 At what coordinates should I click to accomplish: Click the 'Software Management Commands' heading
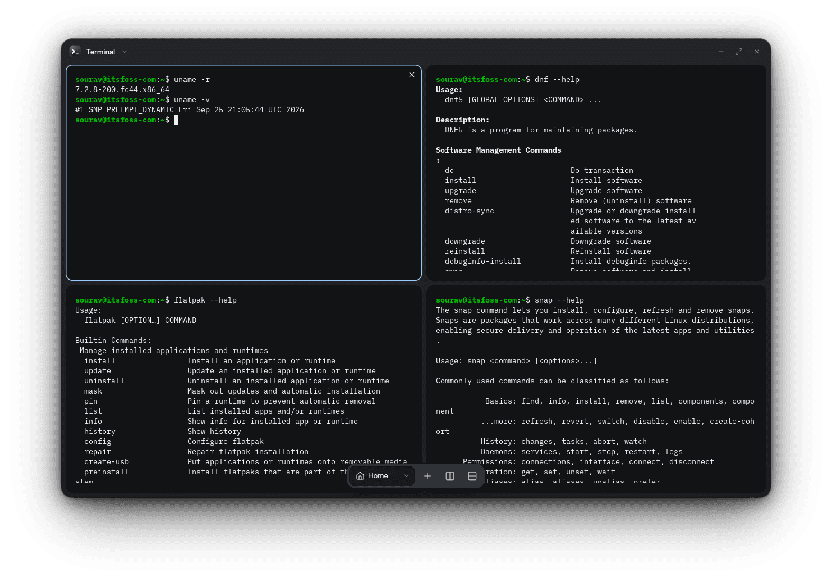click(499, 150)
